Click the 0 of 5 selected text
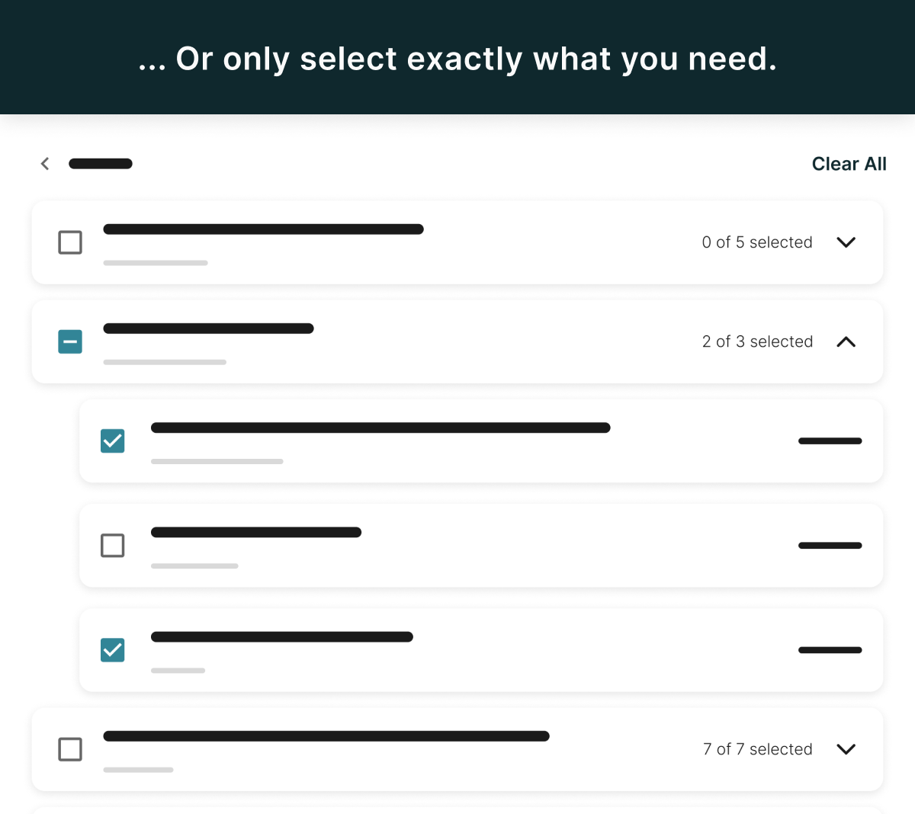The image size is (915, 814). click(x=757, y=242)
